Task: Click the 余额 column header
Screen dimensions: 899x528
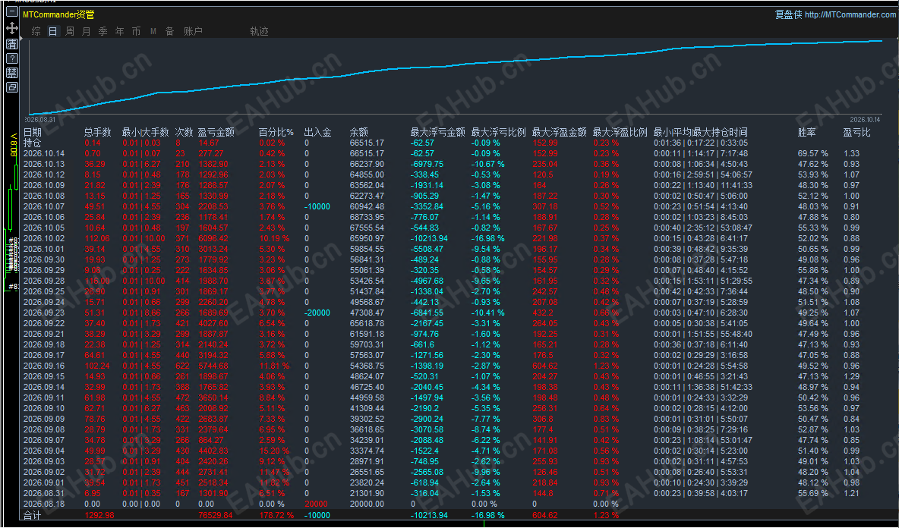Action: pos(359,132)
